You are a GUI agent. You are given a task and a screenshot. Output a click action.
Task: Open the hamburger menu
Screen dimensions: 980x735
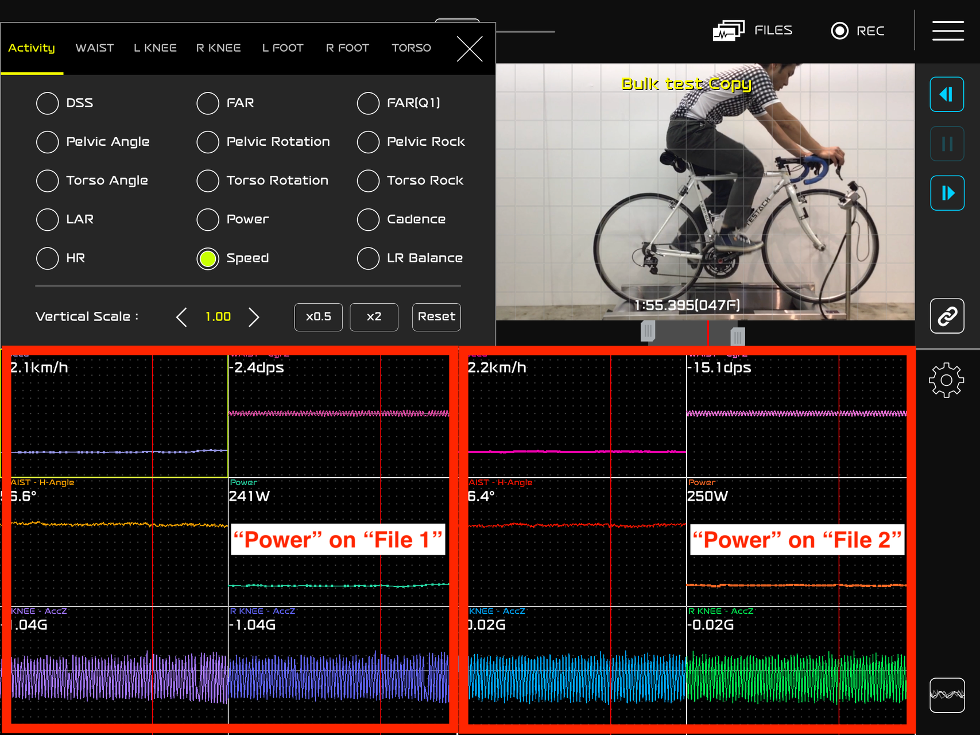[x=947, y=31]
